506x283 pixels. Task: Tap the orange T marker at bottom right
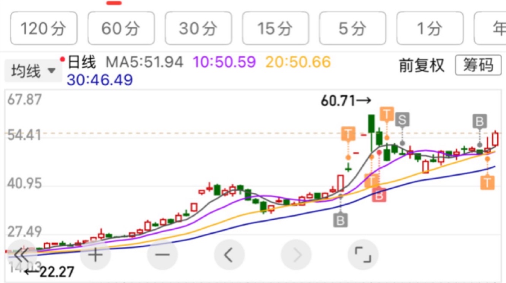pyautogui.click(x=487, y=182)
